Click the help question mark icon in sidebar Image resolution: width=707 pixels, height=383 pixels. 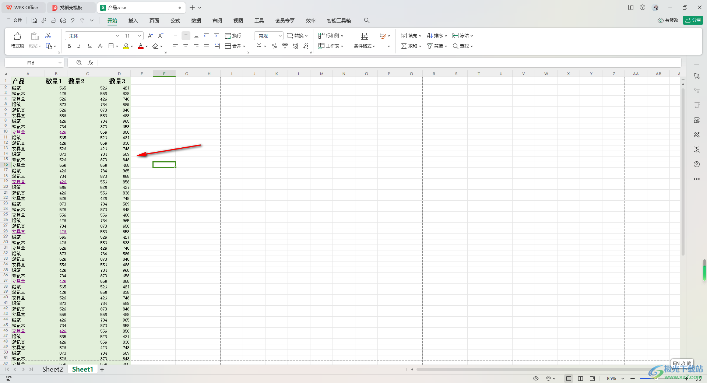click(697, 164)
